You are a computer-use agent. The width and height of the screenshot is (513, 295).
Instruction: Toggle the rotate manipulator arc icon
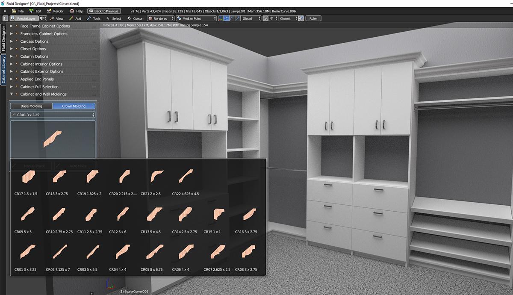coord(232,18)
